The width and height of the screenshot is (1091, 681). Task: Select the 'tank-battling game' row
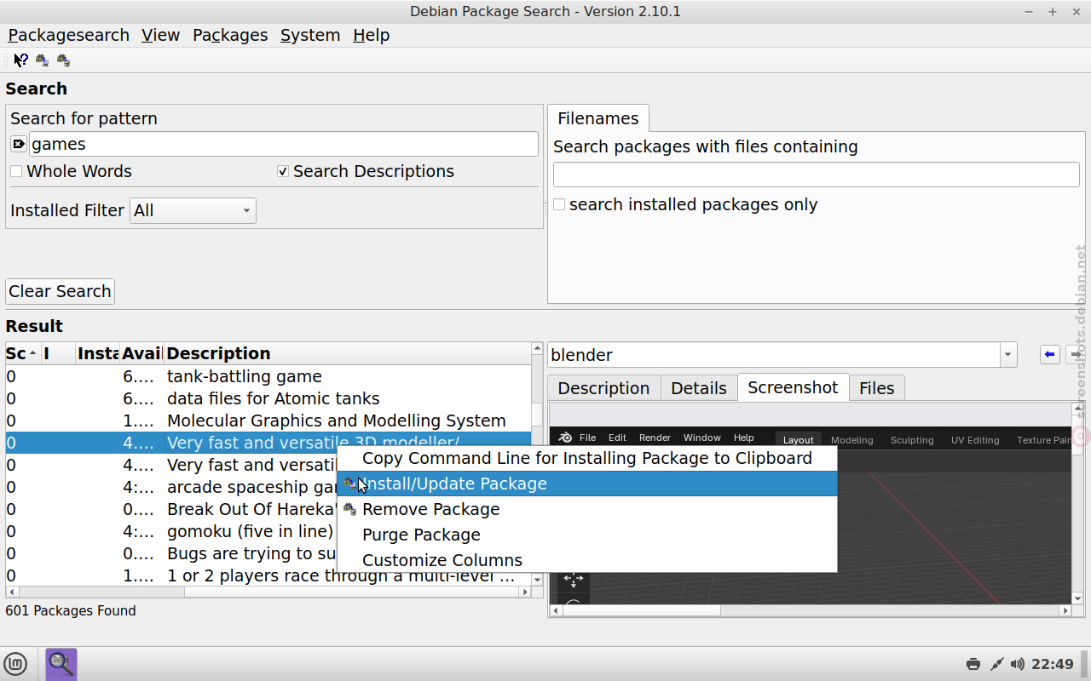coord(268,376)
